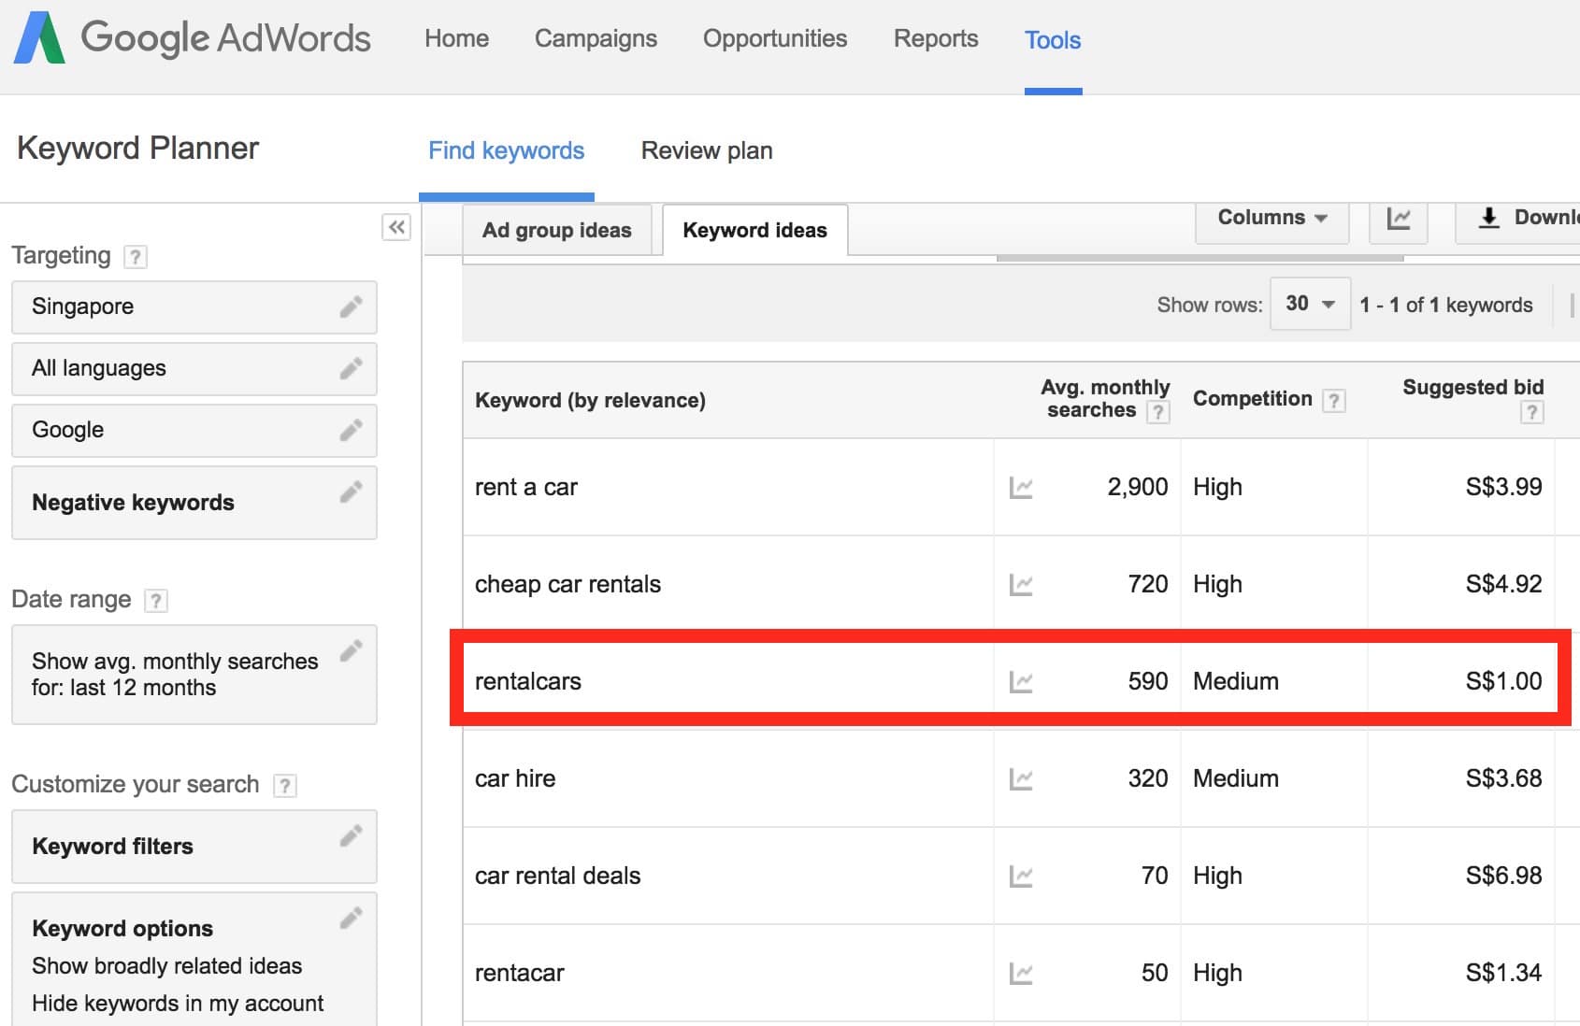Select the keyword "car hire"

click(x=515, y=779)
